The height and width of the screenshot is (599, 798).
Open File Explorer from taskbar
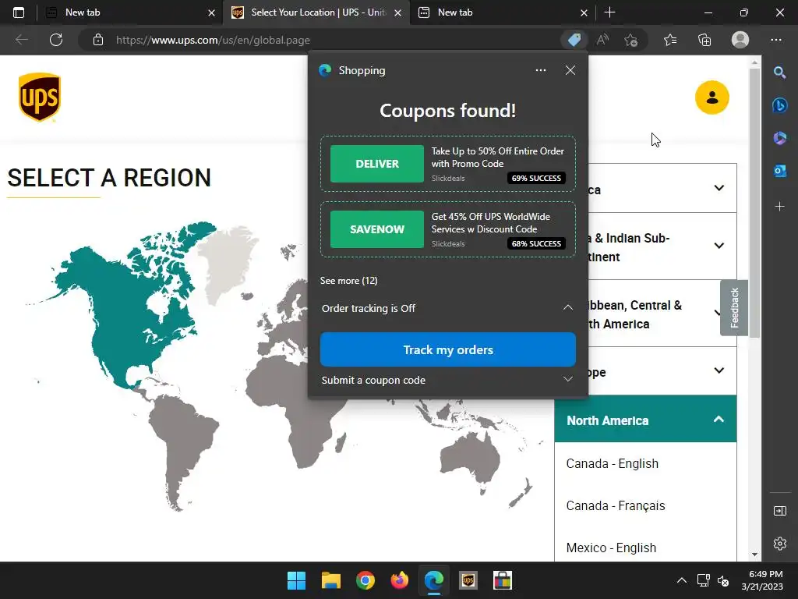click(330, 580)
